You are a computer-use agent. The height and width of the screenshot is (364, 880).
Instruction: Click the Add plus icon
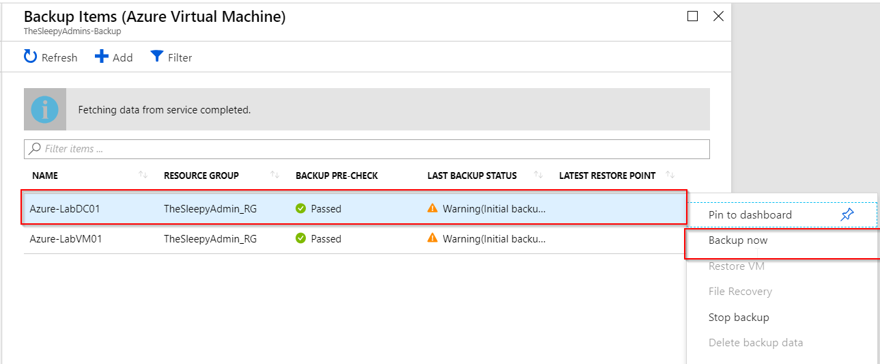point(102,57)
